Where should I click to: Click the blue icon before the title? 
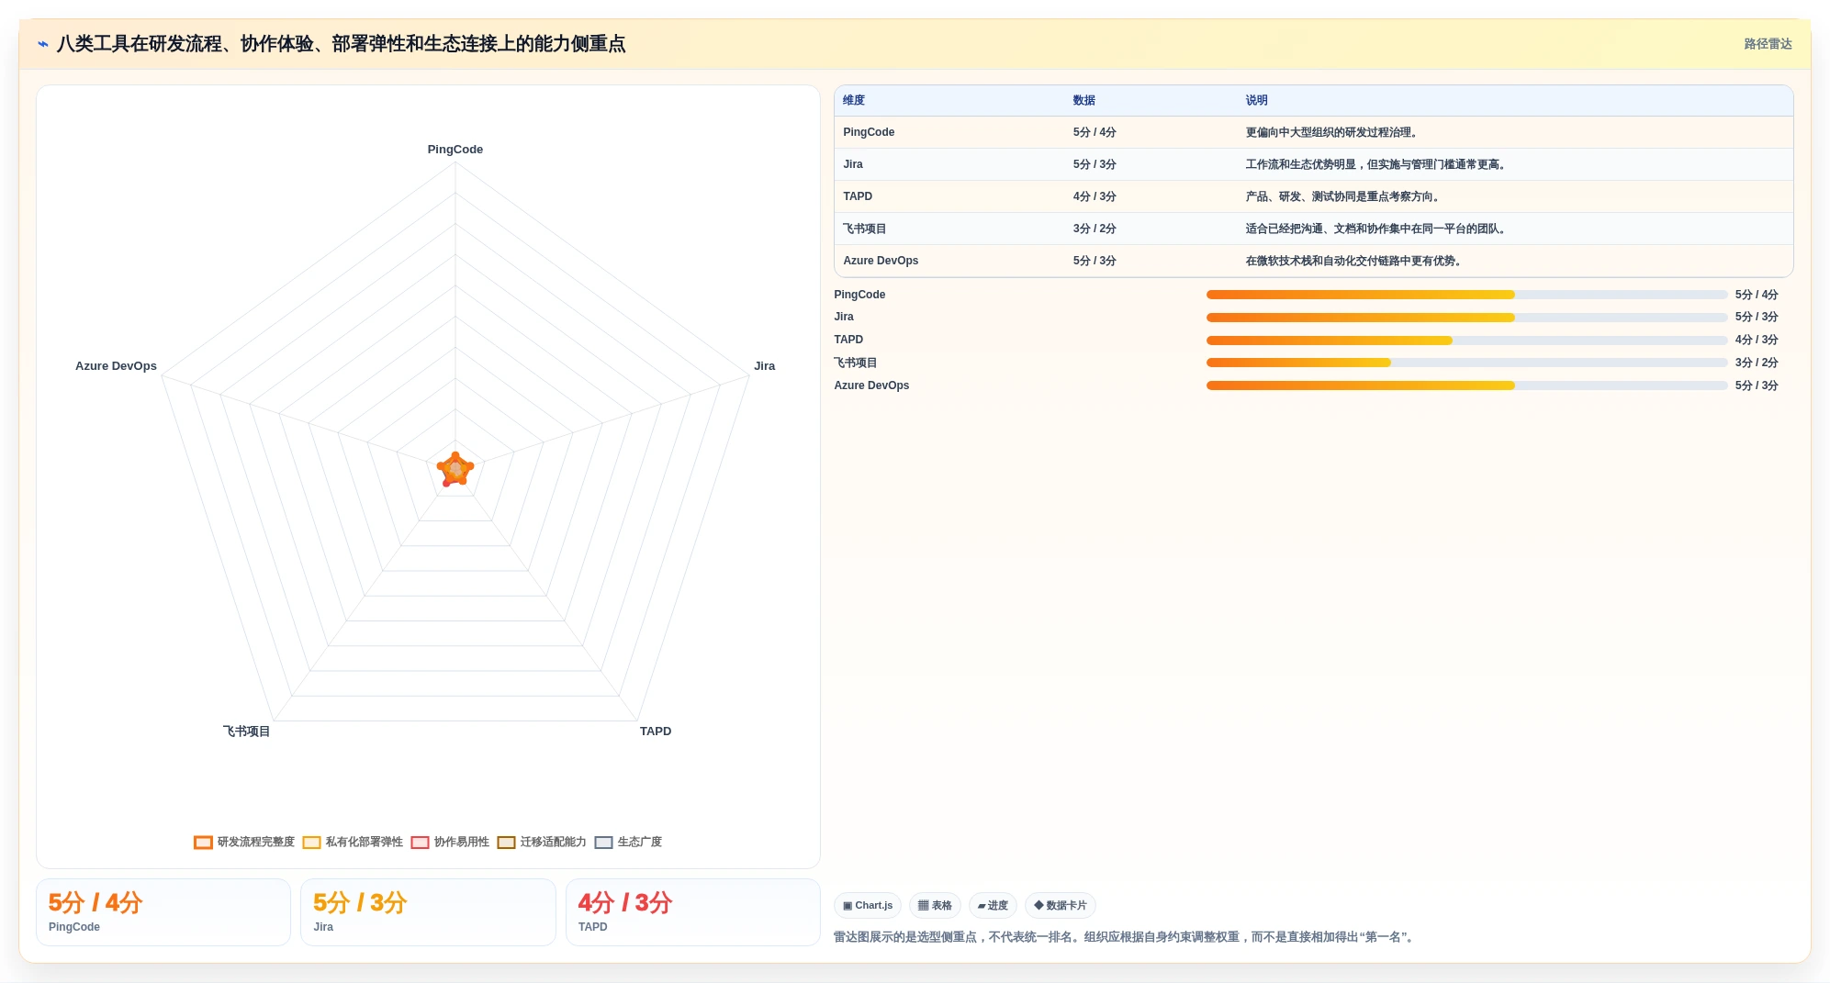pos(42,44)
